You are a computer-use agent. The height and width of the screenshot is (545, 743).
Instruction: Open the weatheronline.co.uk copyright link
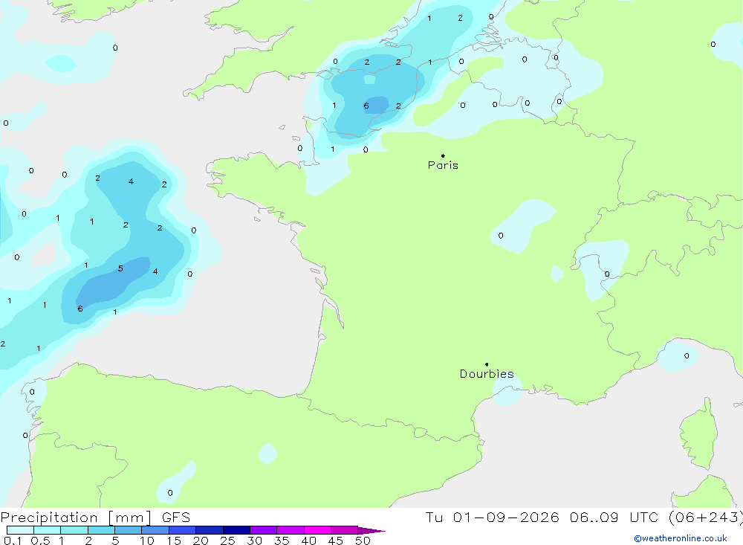(x=681, y=538)
